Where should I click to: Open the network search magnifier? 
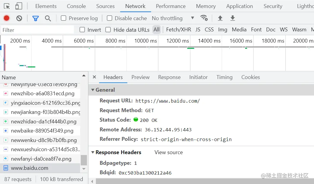(48, 18)
